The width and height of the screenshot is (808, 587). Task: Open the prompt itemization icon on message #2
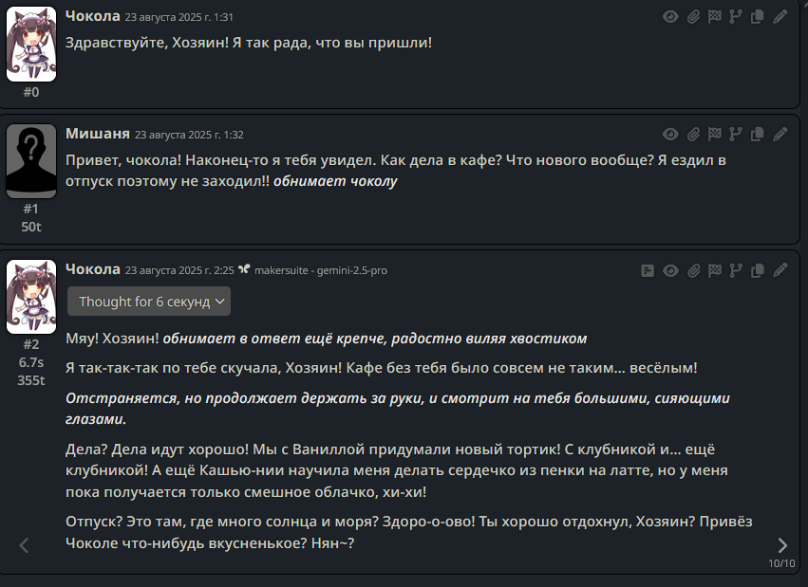[648, 270]
